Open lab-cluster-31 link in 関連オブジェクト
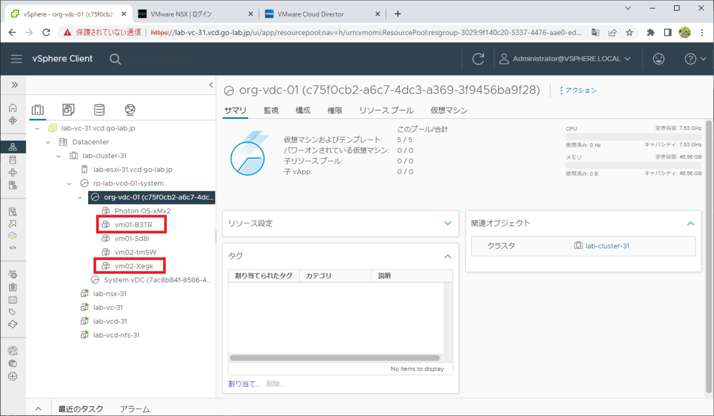This screenshot has height=416, width=714. click(607, 245)
